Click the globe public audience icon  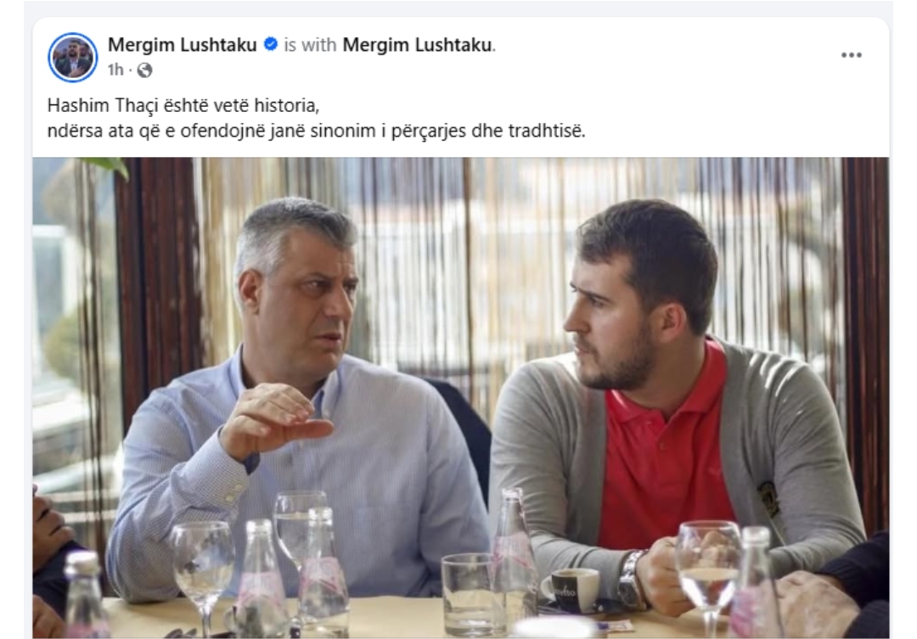(144, 70)
